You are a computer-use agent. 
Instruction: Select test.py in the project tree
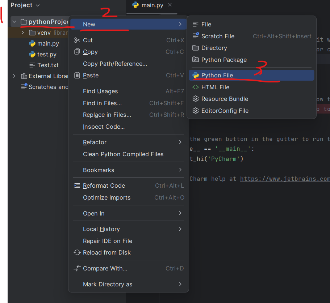point(47,55)
